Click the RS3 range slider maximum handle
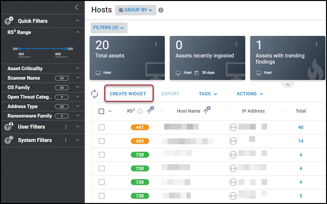The height and width of the screenshot is (204, 327). point(66,49)
